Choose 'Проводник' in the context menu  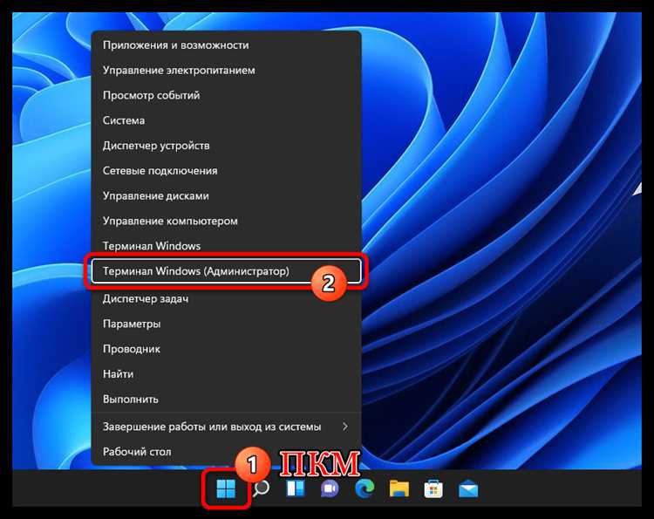226,349
